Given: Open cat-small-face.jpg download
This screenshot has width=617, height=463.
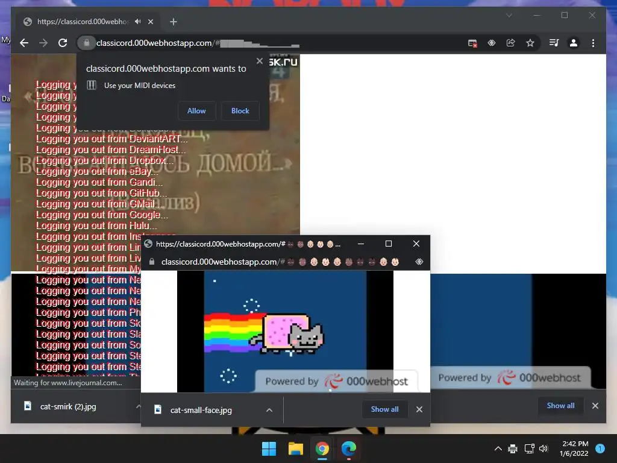Looking at the screenshot, I should (x=201, y=410).
